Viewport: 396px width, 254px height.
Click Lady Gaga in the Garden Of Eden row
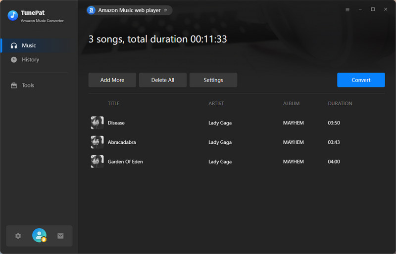pos(220,162)
